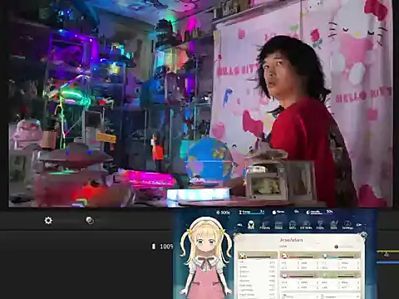Image resolution: width=399 pixels, height=299 pixels.
Task: Click the character name at the panel top
Action: coord(291,240)
